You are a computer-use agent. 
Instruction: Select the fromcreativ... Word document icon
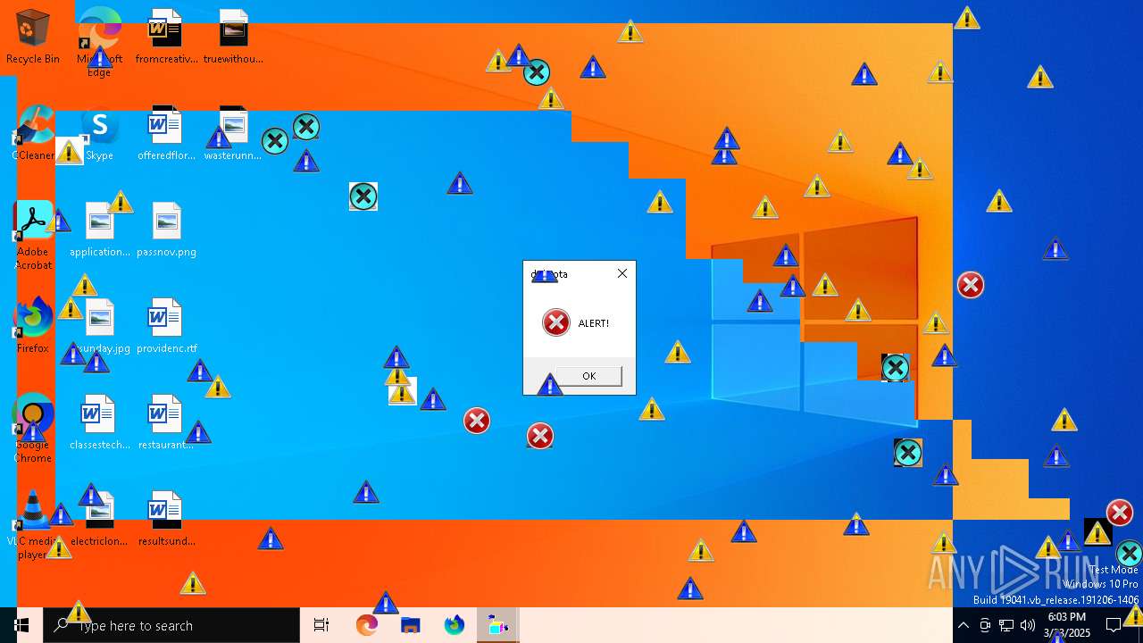(x=166, y=37)
